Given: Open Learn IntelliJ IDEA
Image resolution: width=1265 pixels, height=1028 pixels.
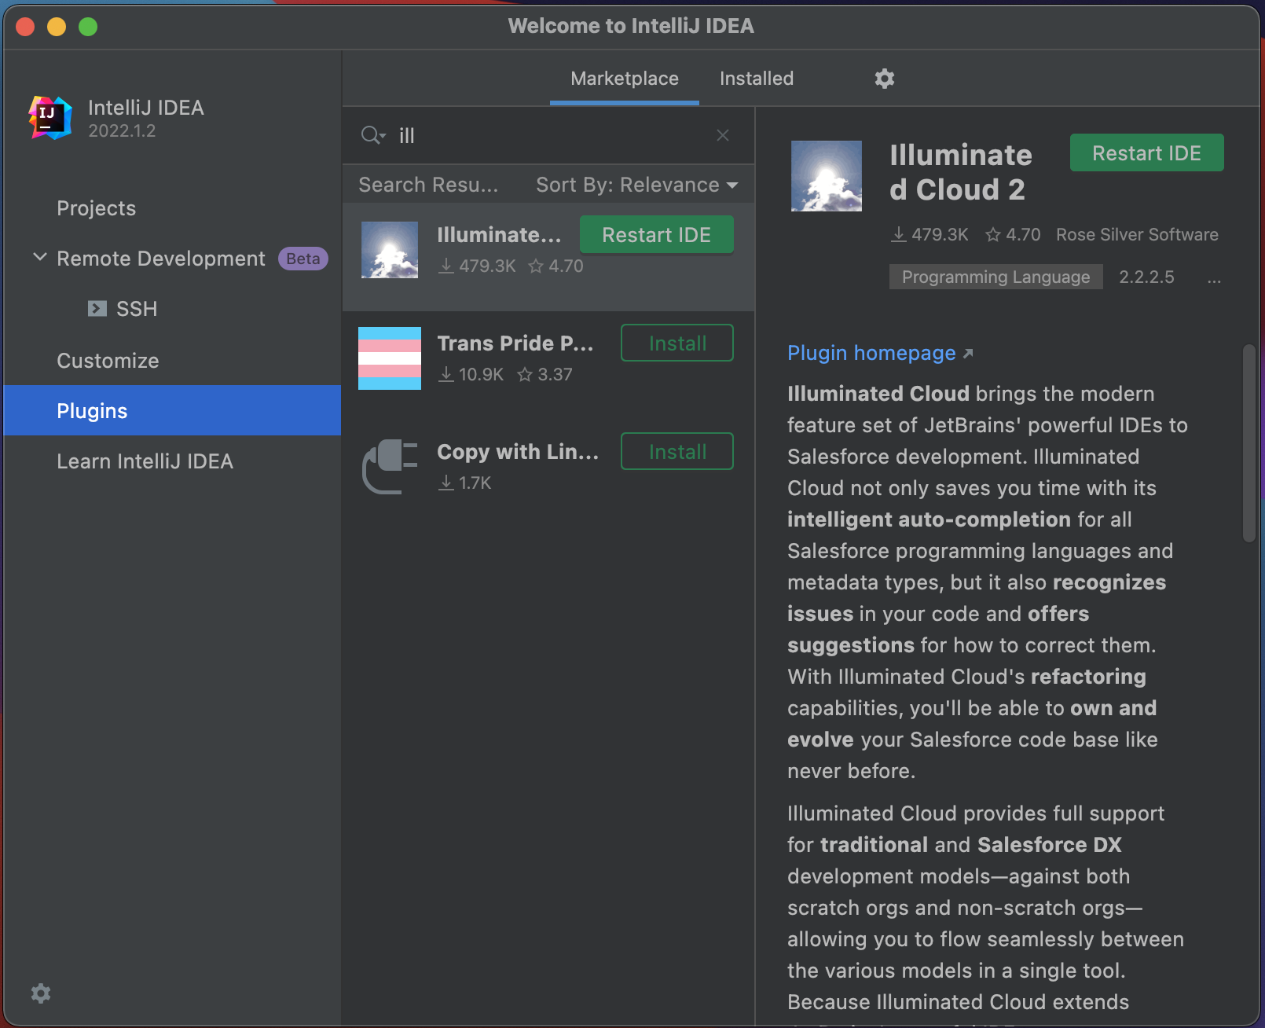Looking at the screenshot, I should 173,461.
